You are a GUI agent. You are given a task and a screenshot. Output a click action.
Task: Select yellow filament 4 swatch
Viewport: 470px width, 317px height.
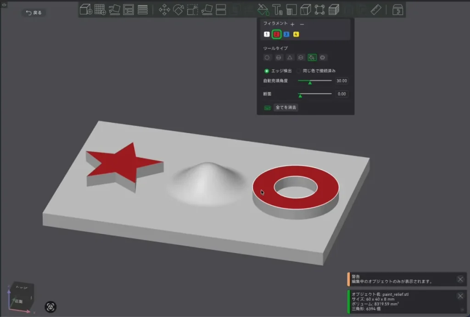(x=296, y=34)
